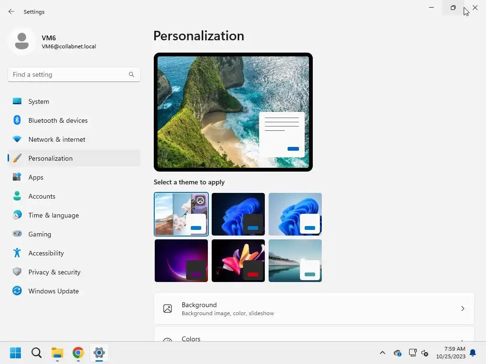
Task: Click the Privacy shield icon
Action: click(17, 272)
